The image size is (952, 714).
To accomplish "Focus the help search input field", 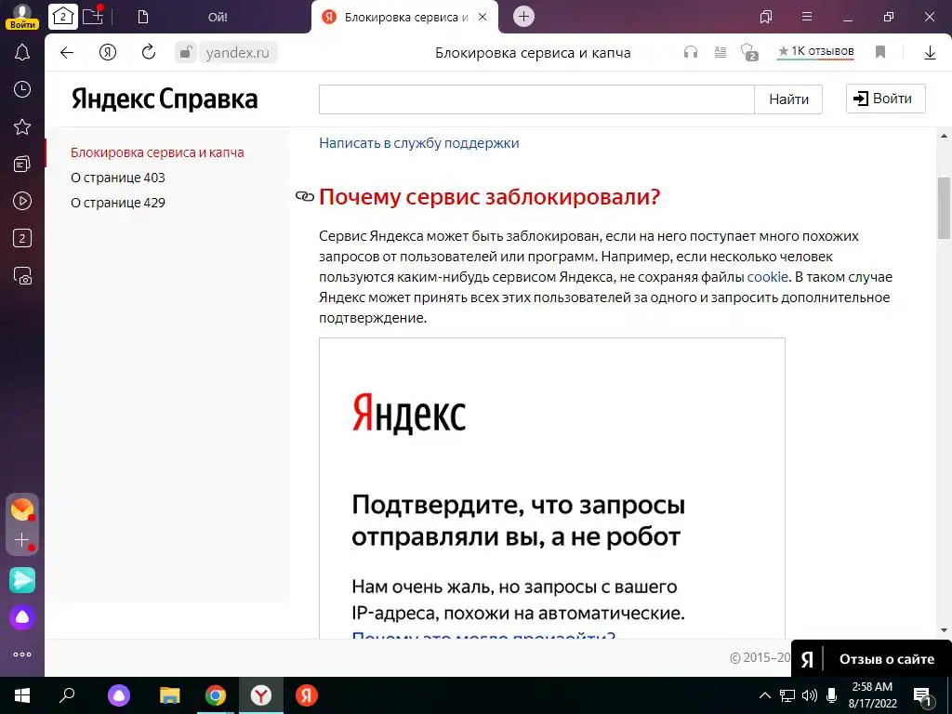I will [536, 99].
